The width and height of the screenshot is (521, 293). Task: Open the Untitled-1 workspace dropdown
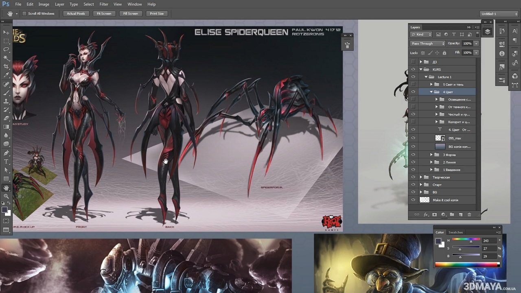(499, 14)
